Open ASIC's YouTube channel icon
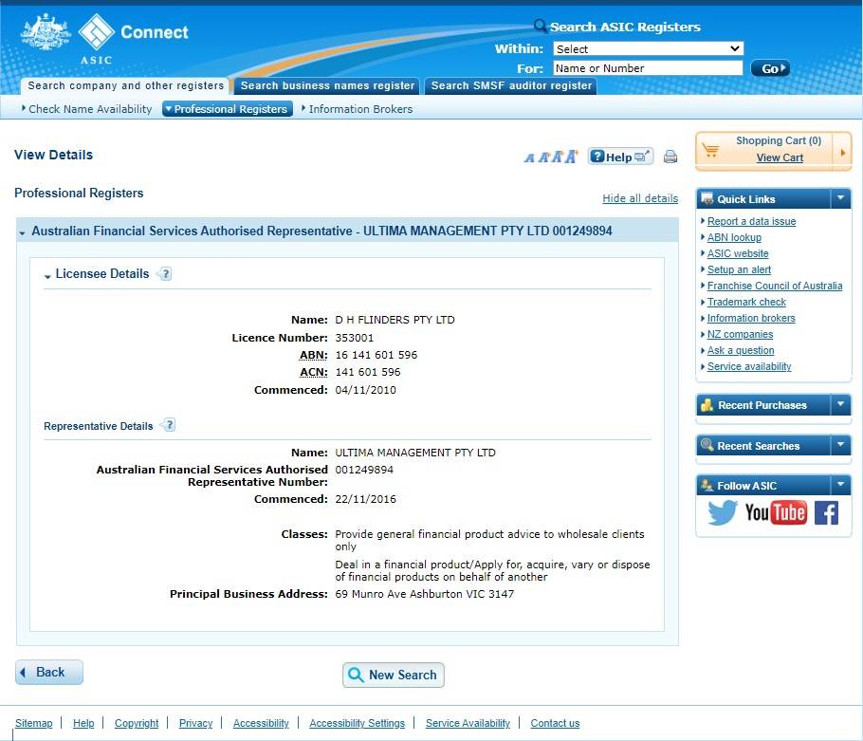Image resolution: width=863 pixels, height=741 pixels. coord(775,513)
